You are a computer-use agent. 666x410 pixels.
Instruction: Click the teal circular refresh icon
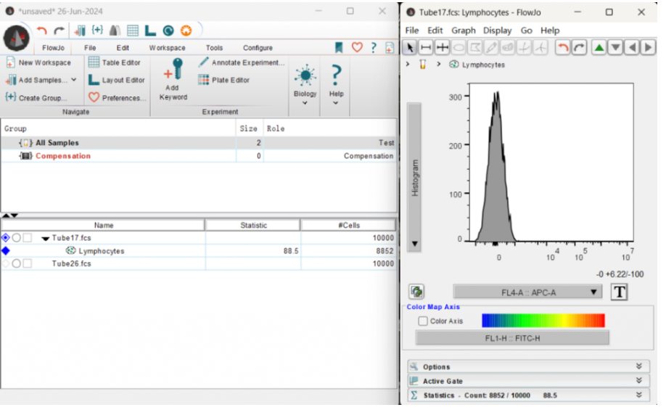coord(168,30)
